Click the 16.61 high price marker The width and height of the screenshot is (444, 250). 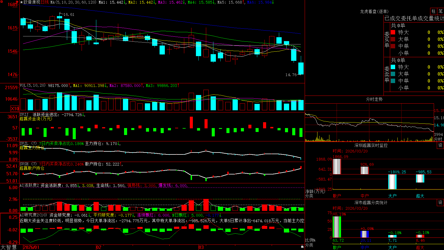pyautogui.click(x=69, y=14)
